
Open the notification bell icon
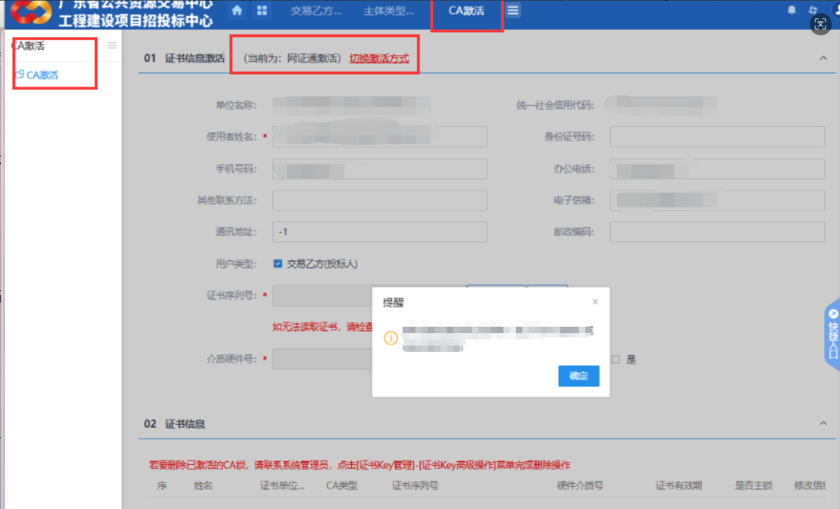click(792, 10)
